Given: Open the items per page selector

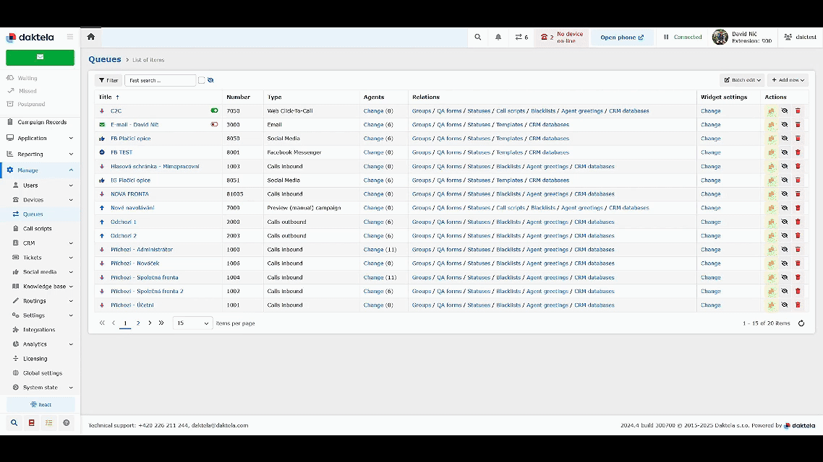Looking at the screenshot, I should click(x=192, y=323).
